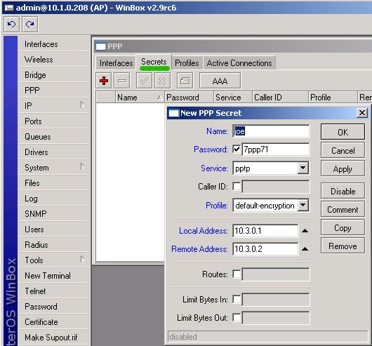Expand the Tools submenu in the sidebar
The width and height of the screenshot is (372, 346).
click(82, 259)
